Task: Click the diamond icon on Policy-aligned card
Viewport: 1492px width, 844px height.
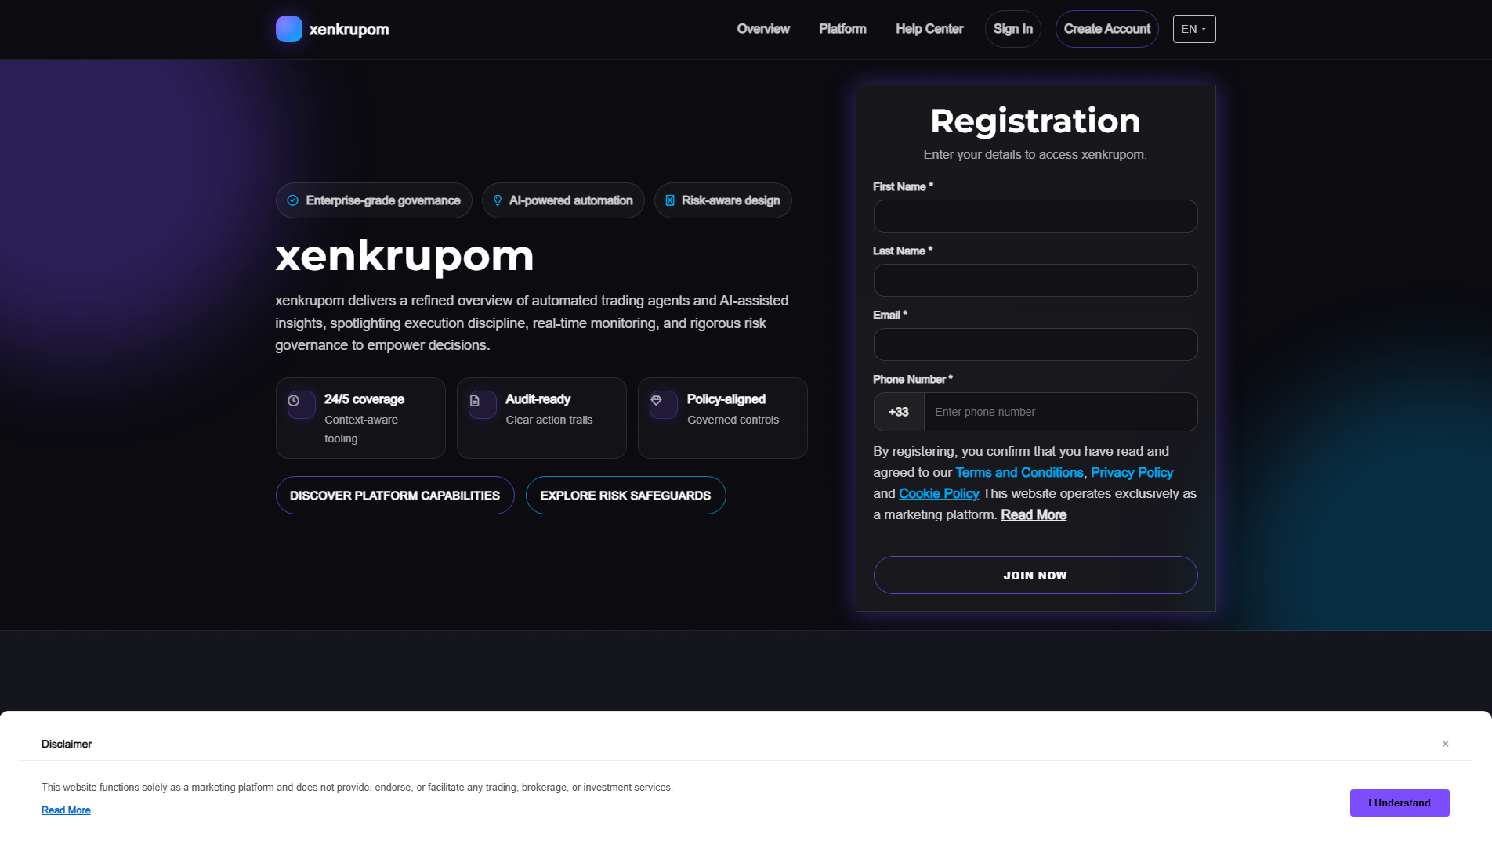Action: tap(657, 401)
